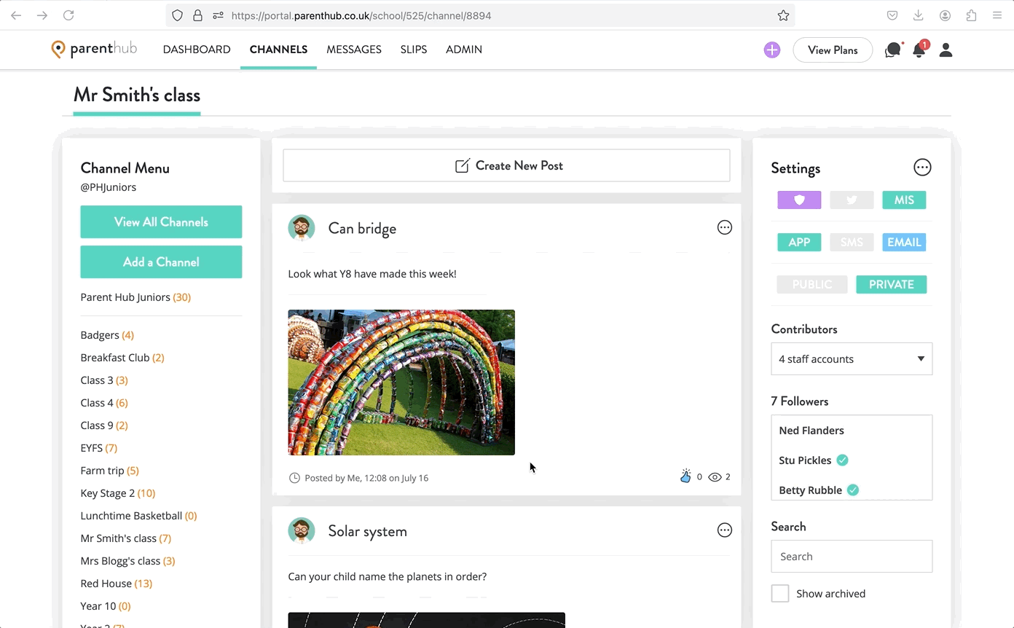Bookmark the page with star icon
Screen dimensions: 1014x628
[x=783, y=15]
